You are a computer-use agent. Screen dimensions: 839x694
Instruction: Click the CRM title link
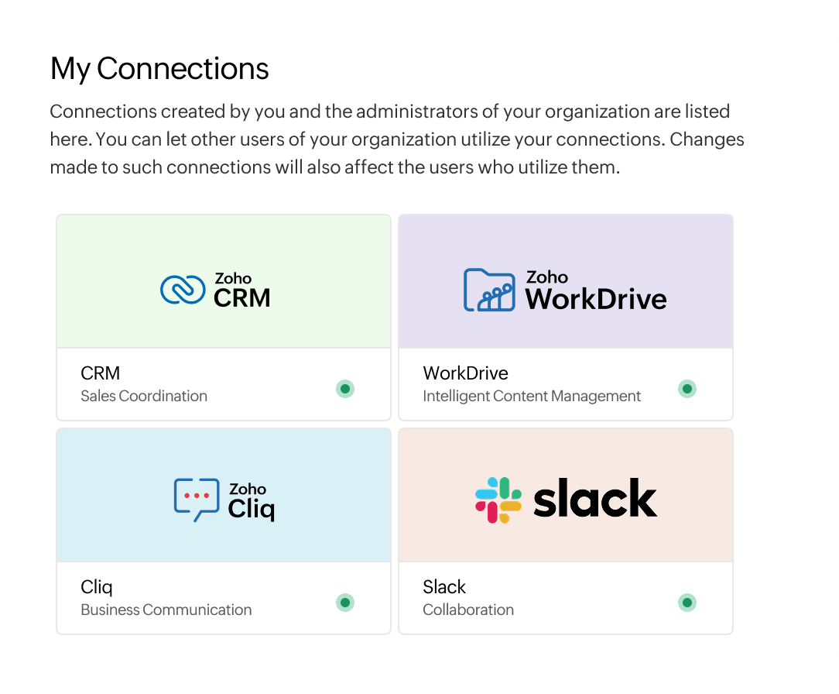tap(100, 373)
